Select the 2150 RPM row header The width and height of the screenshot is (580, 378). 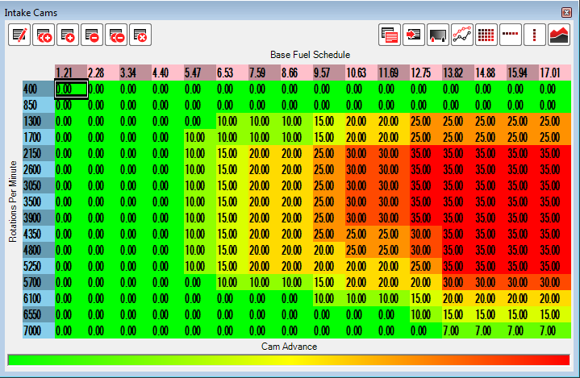[x=39, y=153]
